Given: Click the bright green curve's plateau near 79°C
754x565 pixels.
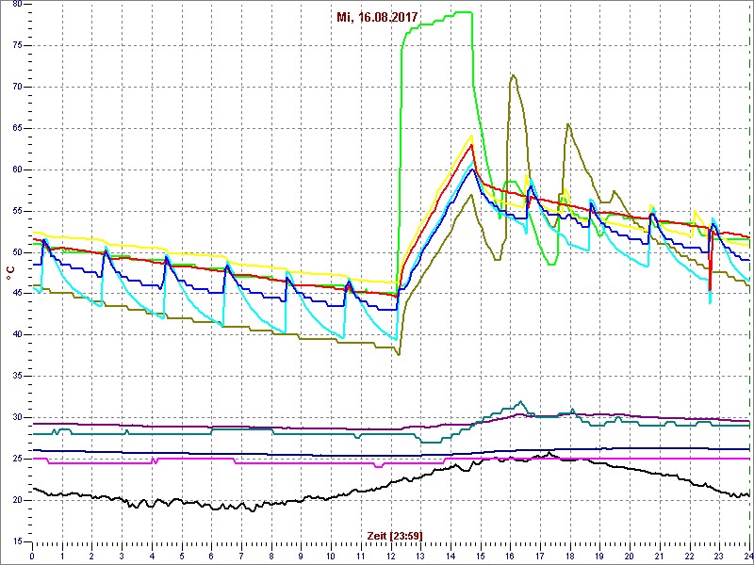Looking at the screenshot, I should tap(464, 12).
